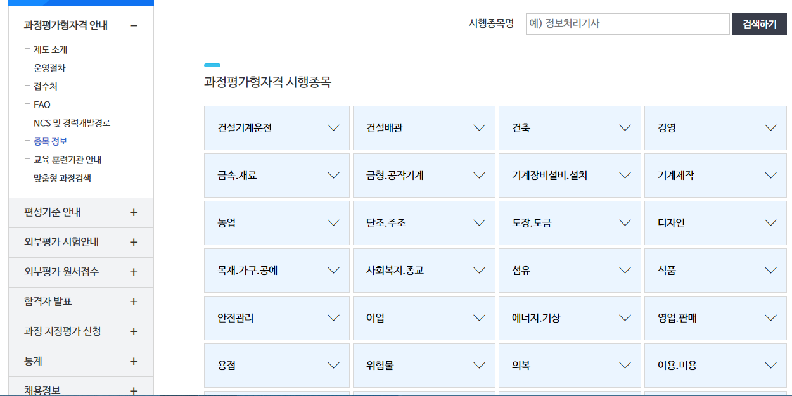Expand the 용접 category
The width and height of the screenshot is (792, 396).
(277, 366)
